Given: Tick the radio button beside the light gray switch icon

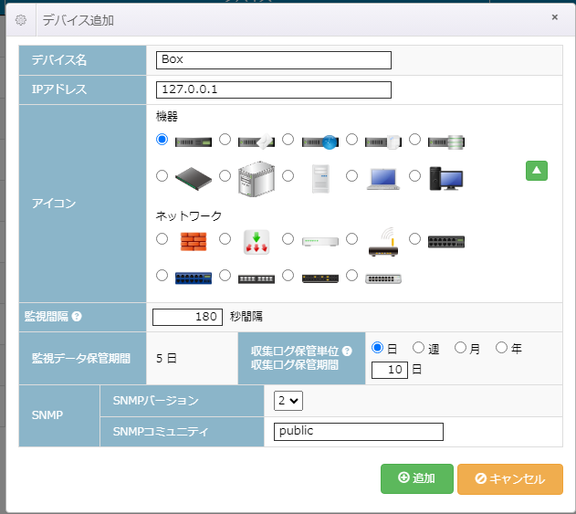Looking at the screenshot, I should [x=351, y=276].
